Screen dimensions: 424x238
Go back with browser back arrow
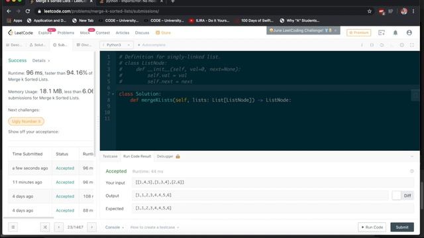pos(9,11)
